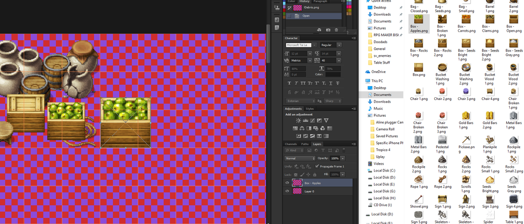Add a Brightness/Contrast adjustment
The image size is (524, 224).
coord(298,120)
